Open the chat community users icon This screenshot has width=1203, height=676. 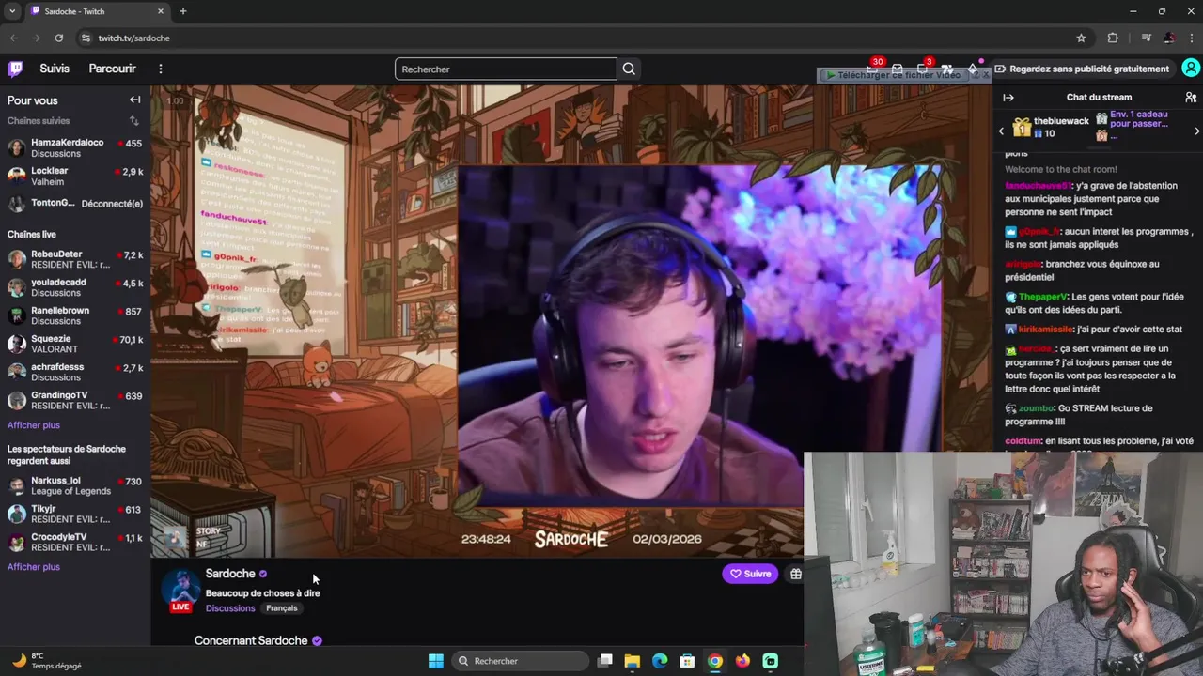(x=1190, y=97)
